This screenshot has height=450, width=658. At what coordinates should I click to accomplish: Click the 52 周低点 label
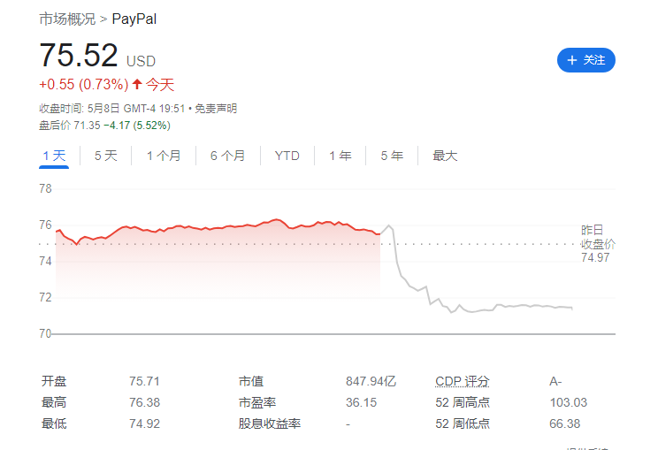point(463,423)
